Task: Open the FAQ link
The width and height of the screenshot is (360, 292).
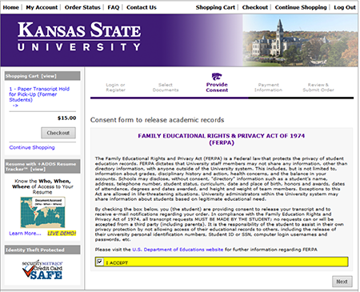Action: [114, 7]
